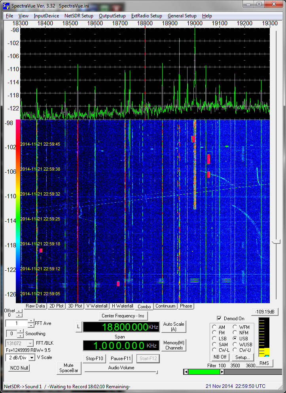Click the NCO Null button
286x393 pixels.
(x=19, y=368)
